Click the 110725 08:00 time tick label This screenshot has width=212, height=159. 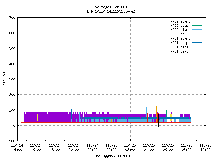(x=187, y=148)
